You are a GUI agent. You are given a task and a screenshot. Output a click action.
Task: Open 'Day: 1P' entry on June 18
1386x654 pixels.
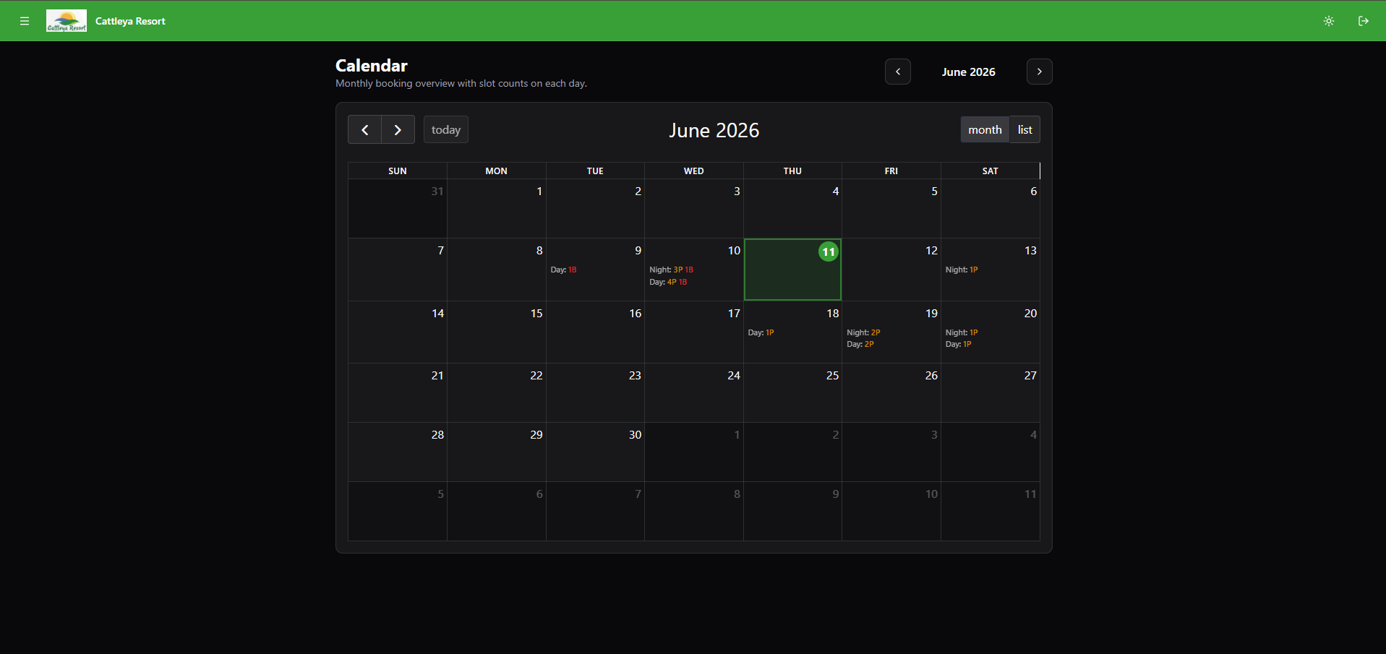[761, 332]
